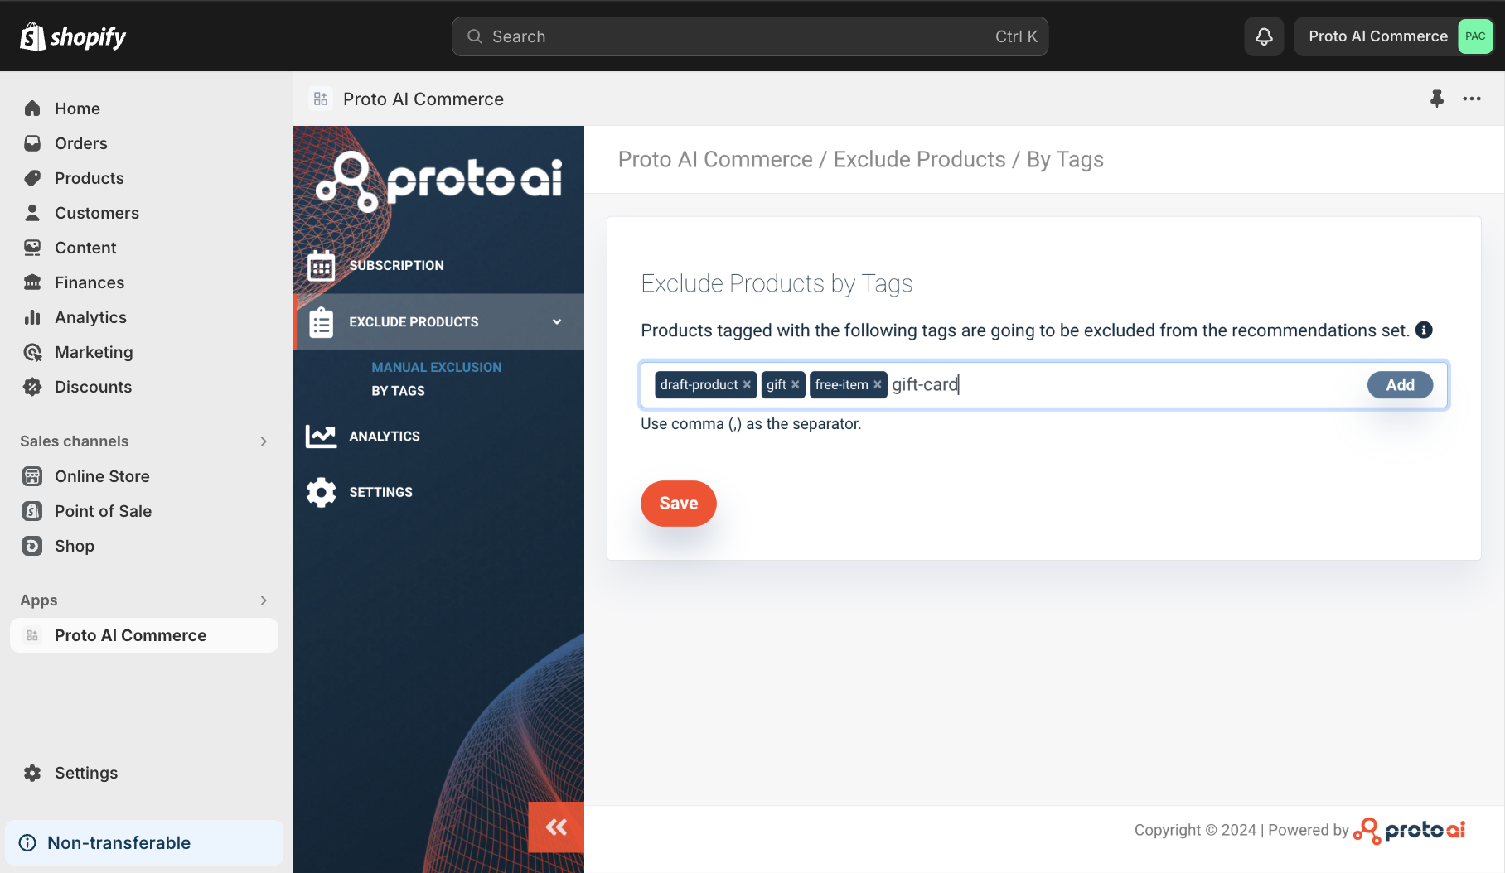1505x873 pixels.
Task: Open the notifications bell
Action: (1263, 36)
